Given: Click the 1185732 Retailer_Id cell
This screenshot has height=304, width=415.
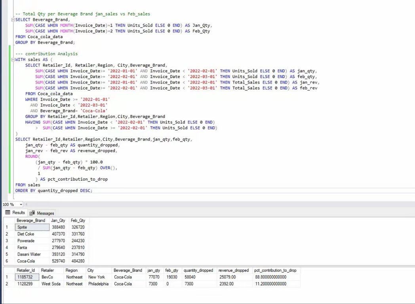Looking at the screenshot, I should coord(27,277).
